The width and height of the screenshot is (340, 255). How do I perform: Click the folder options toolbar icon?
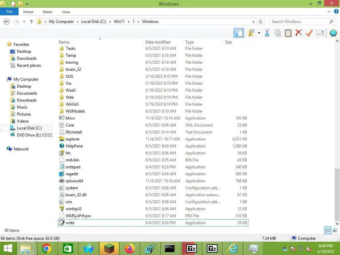251,33
